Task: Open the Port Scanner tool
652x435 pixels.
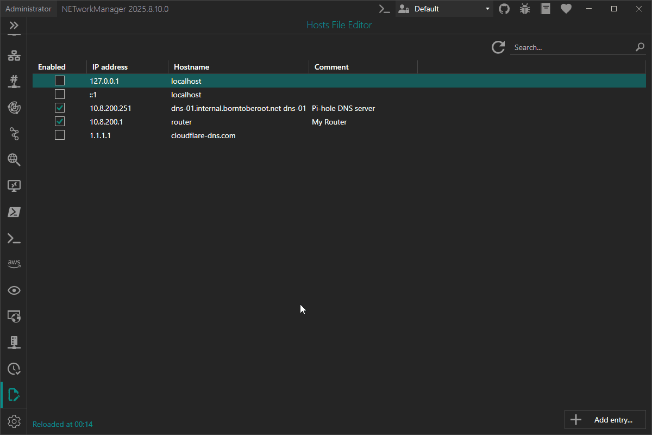Action: 14,82
